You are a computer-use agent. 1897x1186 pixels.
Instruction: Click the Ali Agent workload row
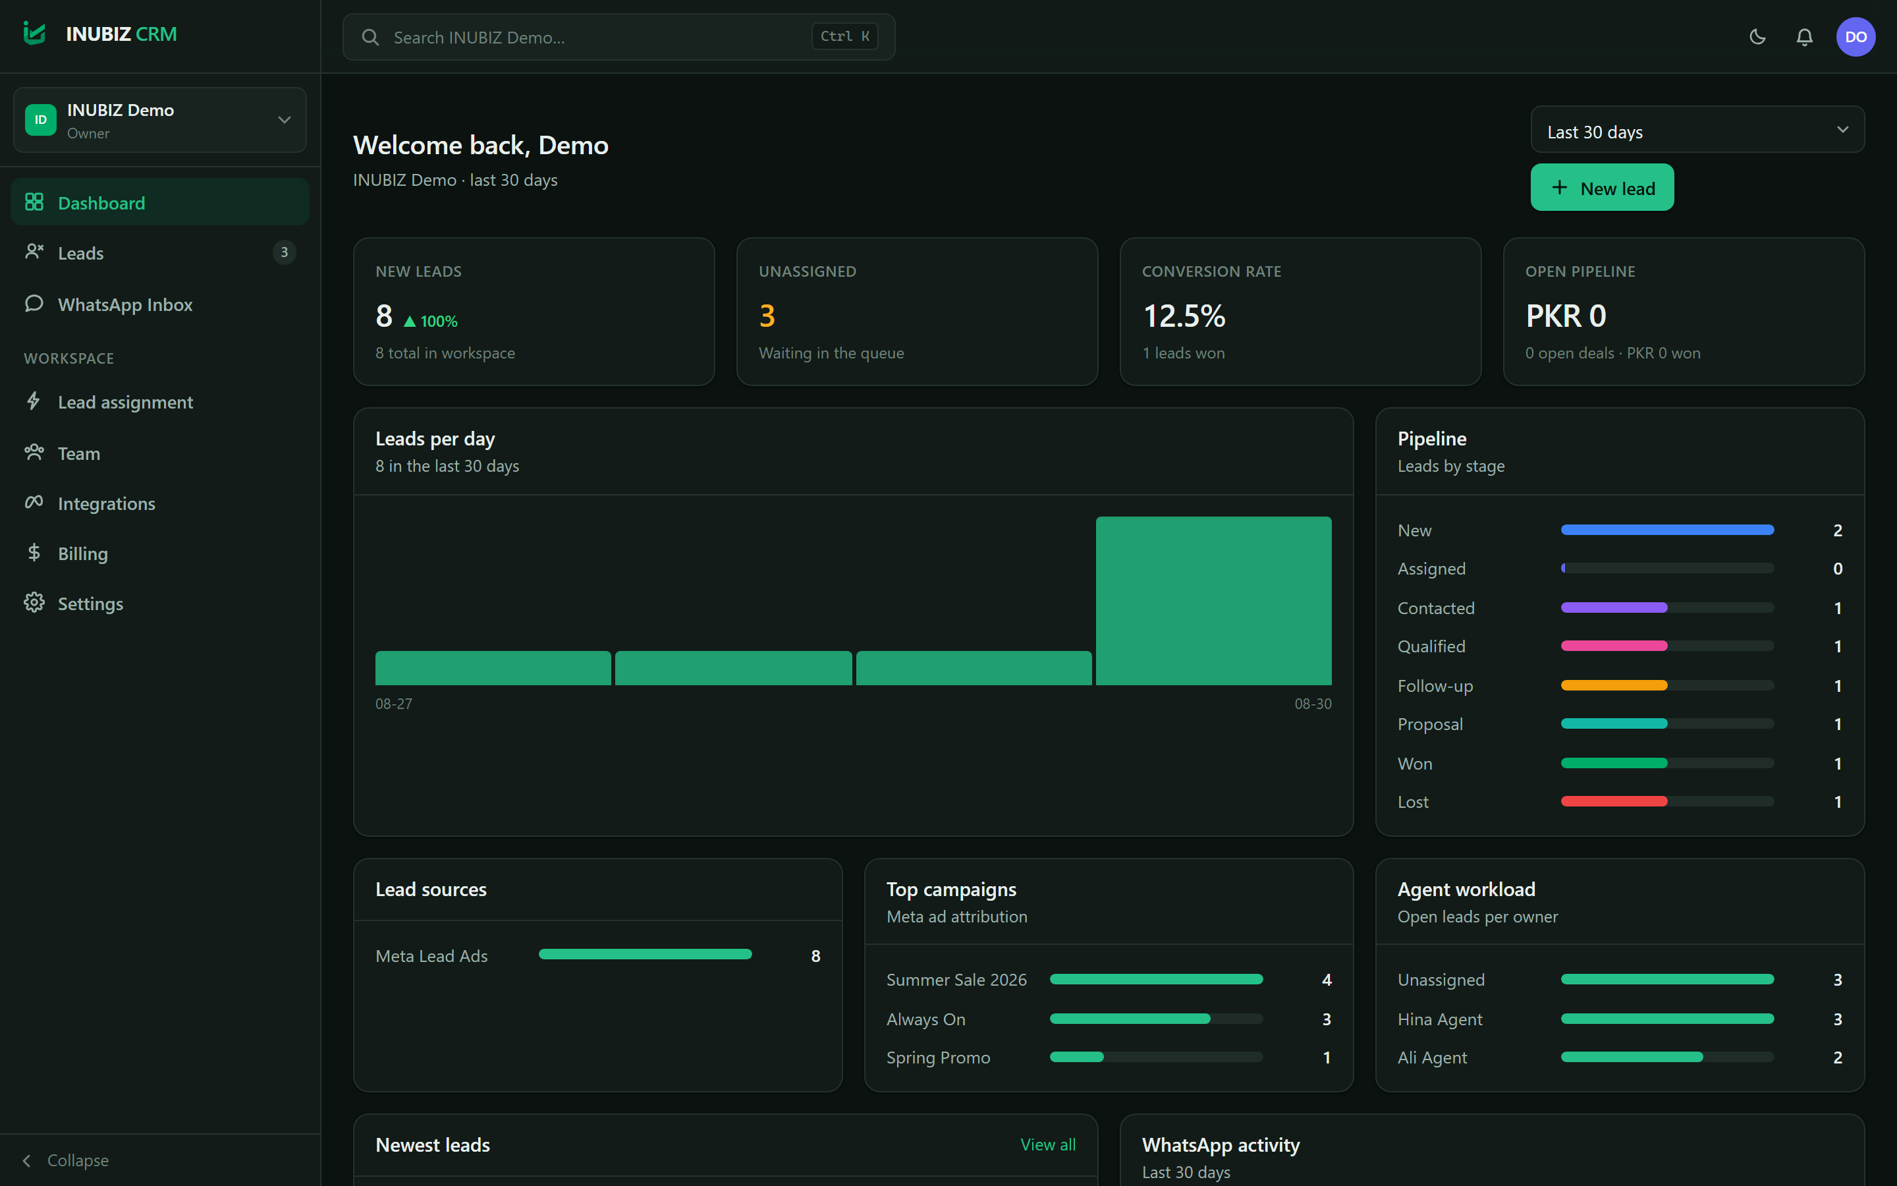click(1620, 1058)
